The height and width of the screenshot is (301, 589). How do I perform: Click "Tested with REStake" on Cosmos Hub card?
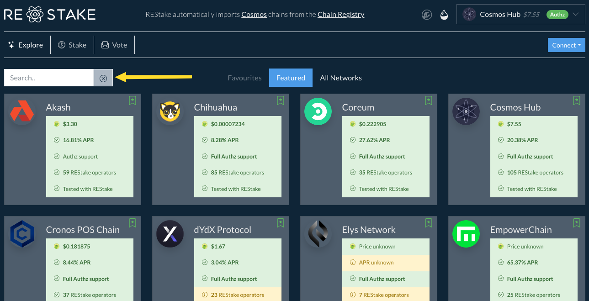(532, 189)
